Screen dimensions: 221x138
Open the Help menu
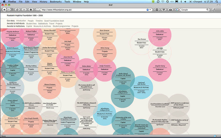click(x=86, y=2)
